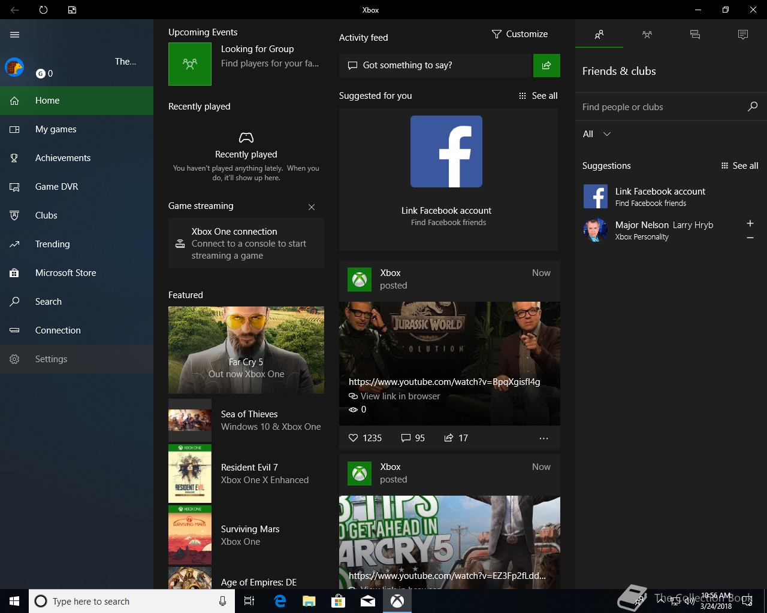
Task: Open Far Cry 5 tips post image
Action: click(449, 542)
